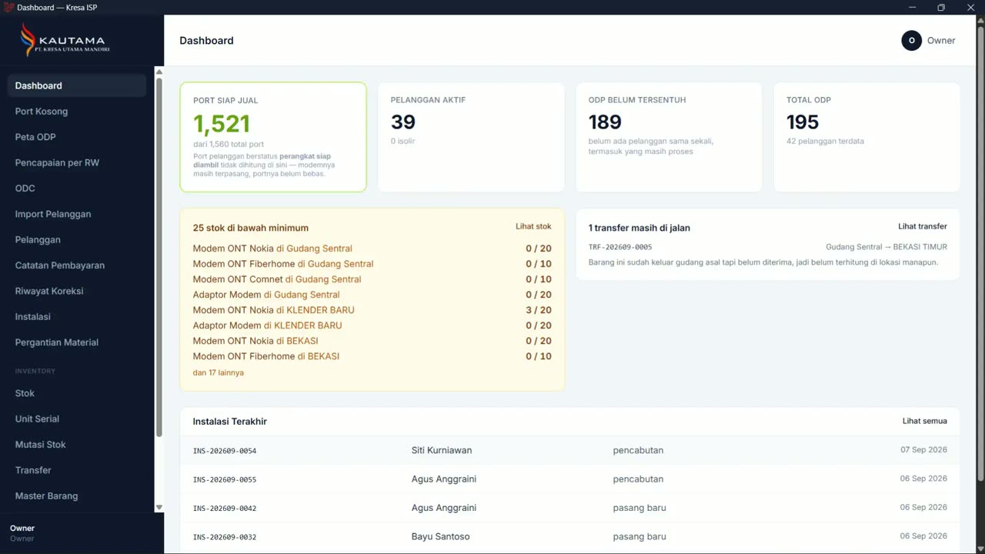The height and width of the screenshot is (554, 985).
Task: Click the main page scrollbar thumb
Action: click(x=980, y=254)
